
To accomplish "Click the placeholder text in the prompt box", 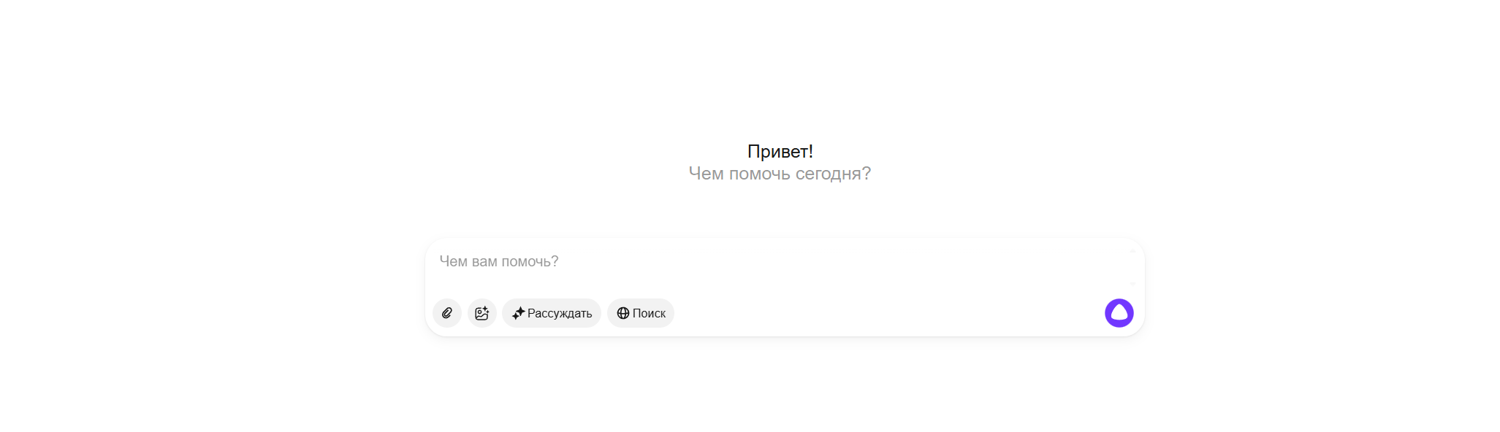I will (x=498, y=261).
